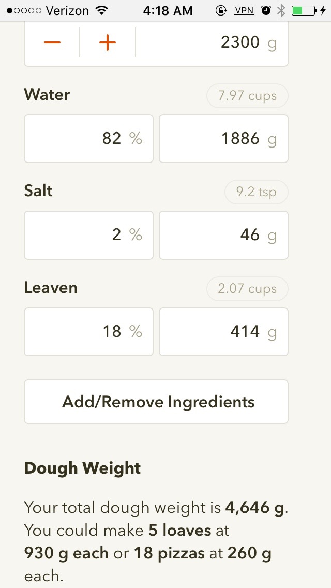
Task: Edit water percentage field showing 82
Action: click(89, 139)
